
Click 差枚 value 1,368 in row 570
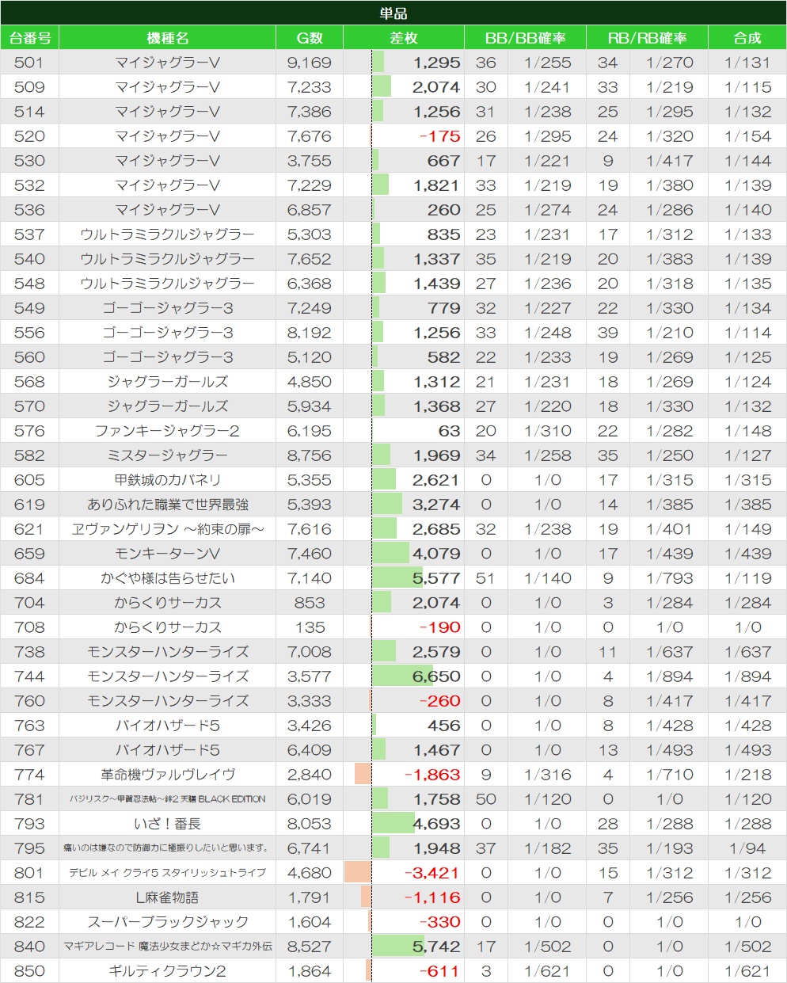point(436,406)
